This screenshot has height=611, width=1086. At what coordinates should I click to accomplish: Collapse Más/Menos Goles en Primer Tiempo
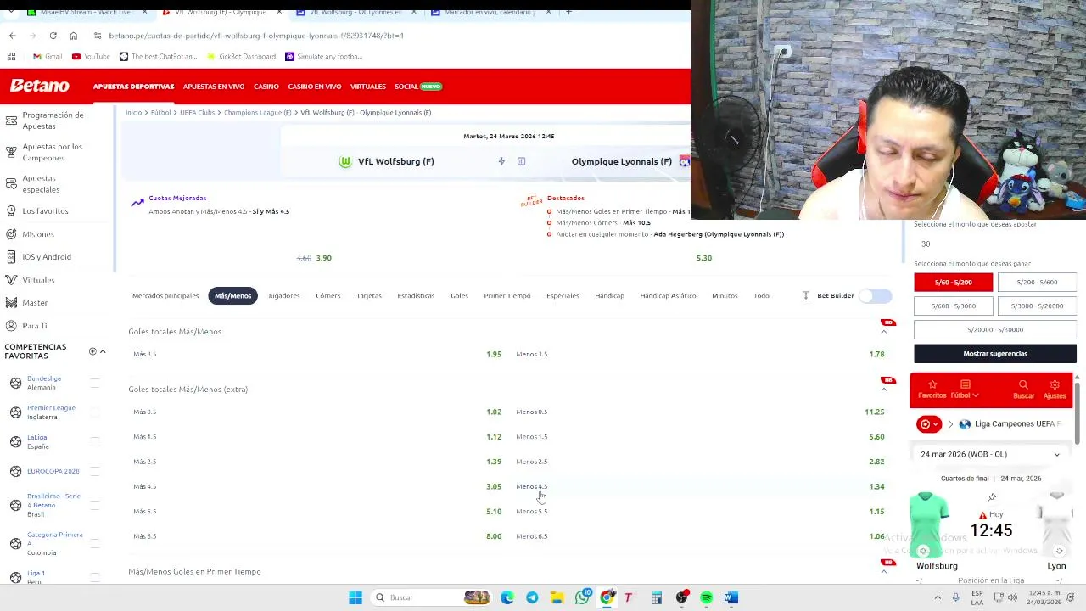click(884, 572)
